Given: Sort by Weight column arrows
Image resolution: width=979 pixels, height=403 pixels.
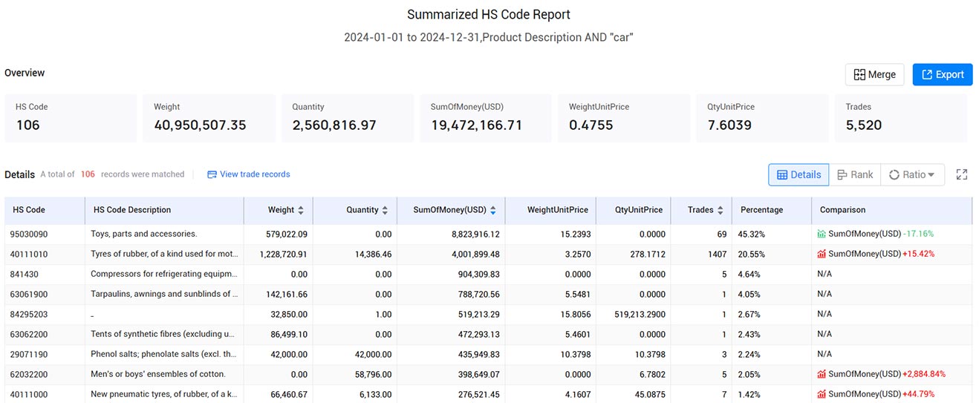Looking at the screenshot, I should [301, 210].
